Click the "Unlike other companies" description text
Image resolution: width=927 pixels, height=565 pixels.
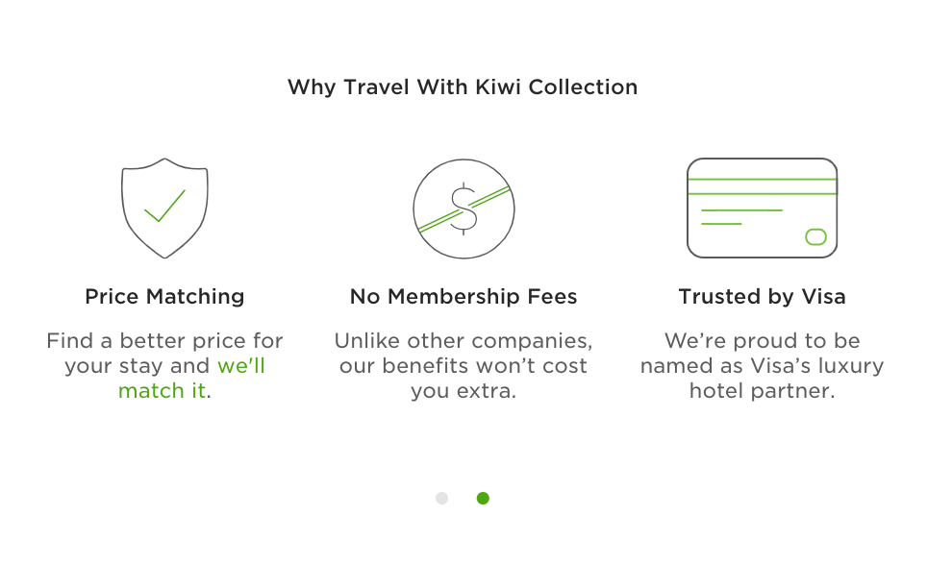click(x=463, y=366)
